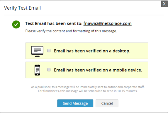This screenshot has width=168, height=113.
Task: Select the 'verified on a mobile device' label
Action: (98, 70)
